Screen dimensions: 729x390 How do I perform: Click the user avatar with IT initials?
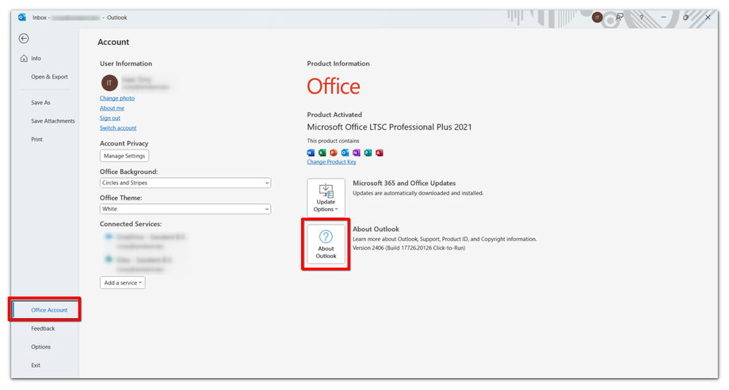[109, 83]
